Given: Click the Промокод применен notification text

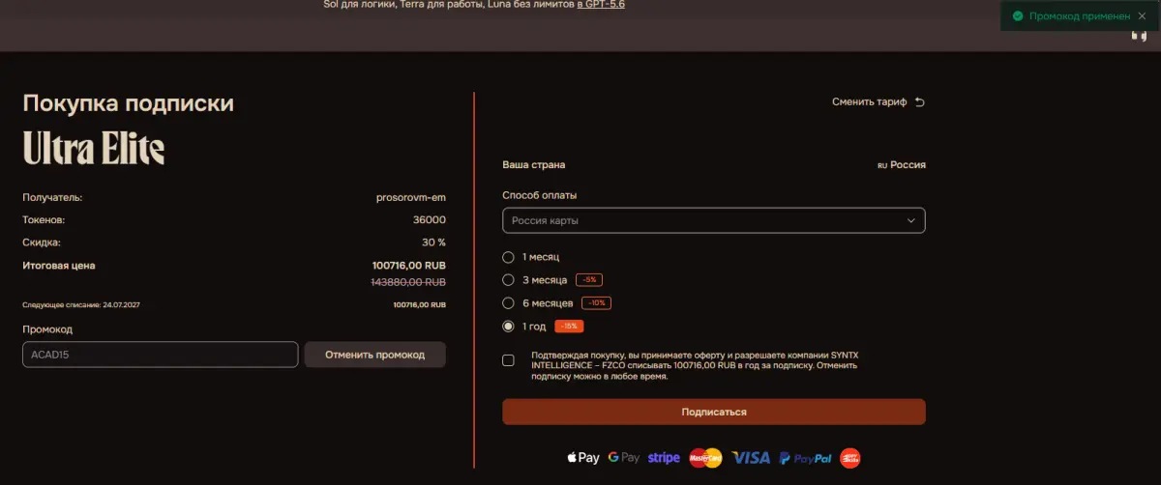Looking at the screenshot, I should 1080,16.
